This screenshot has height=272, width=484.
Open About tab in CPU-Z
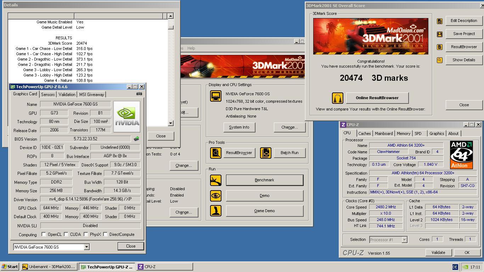point(453,134)
